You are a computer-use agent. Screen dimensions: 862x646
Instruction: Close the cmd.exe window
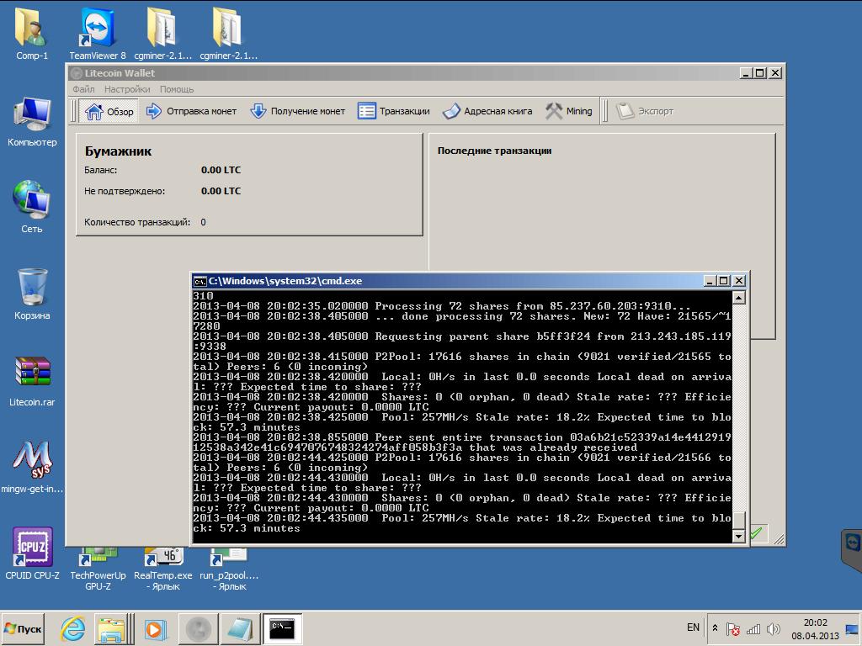click(x=739, y=281)
